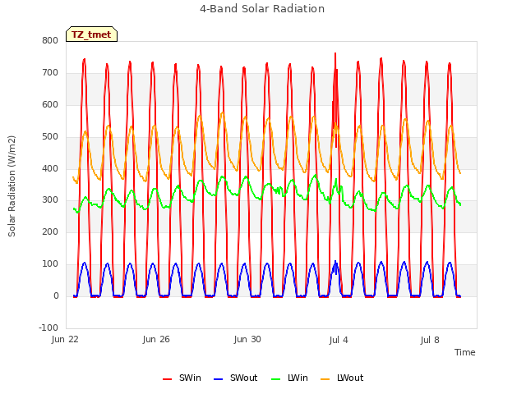Click the blue SWout legend color marker
This screenshot has height=394, width=526.
(218, 379)
